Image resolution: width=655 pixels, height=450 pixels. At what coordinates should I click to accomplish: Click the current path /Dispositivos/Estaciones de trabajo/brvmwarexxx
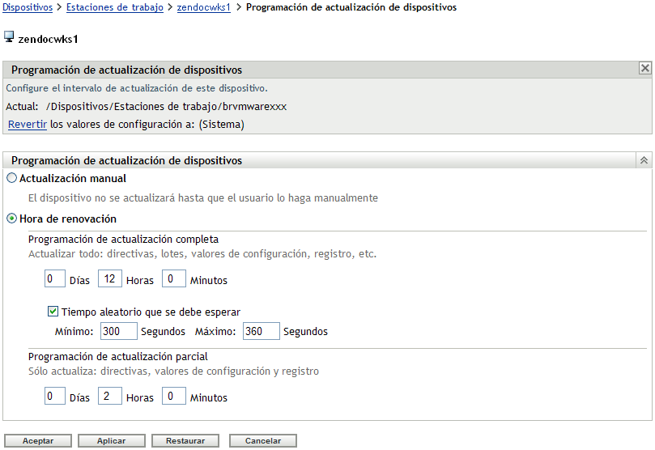(166, 107)
